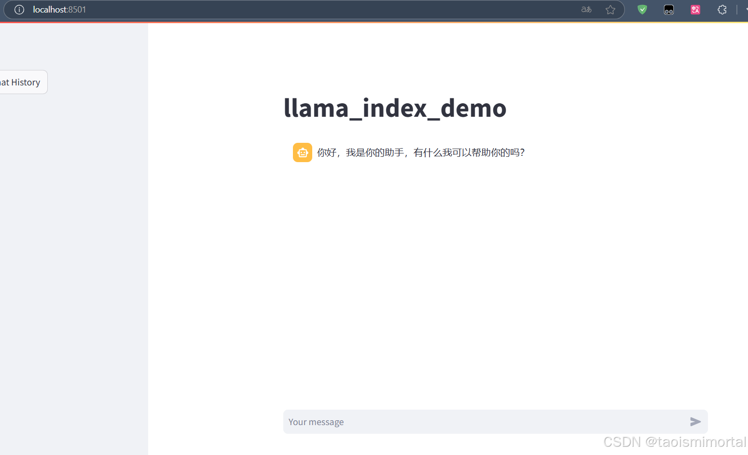Click the assistant greeting message bubble
Image resolution: width=748 pixels, height=455 pixels.
pyautogui.click(x=421, y=152)
